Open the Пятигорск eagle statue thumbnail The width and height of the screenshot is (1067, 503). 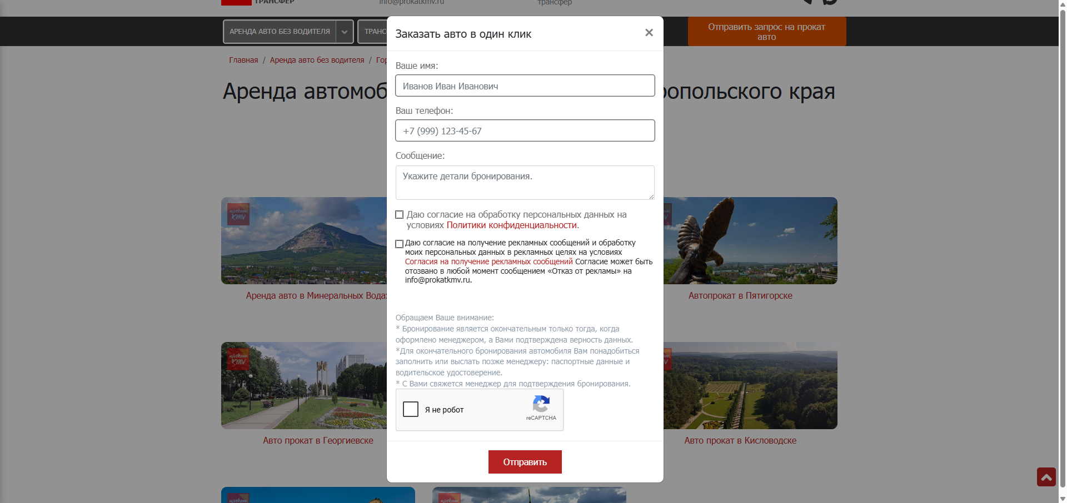coord(750,240)
